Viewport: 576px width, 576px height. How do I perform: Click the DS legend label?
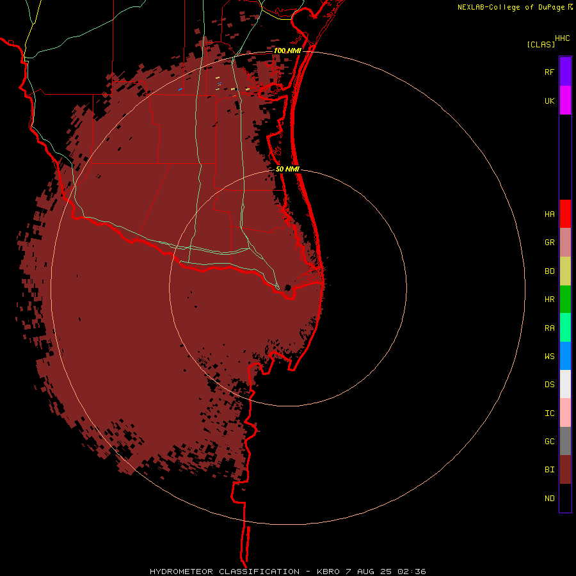(549, 384)
